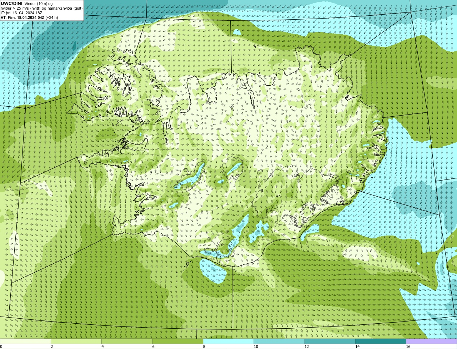Click the pale yellow 0–2 m/s color swatch
The image size is (457, 349).
tap(25, 341)
